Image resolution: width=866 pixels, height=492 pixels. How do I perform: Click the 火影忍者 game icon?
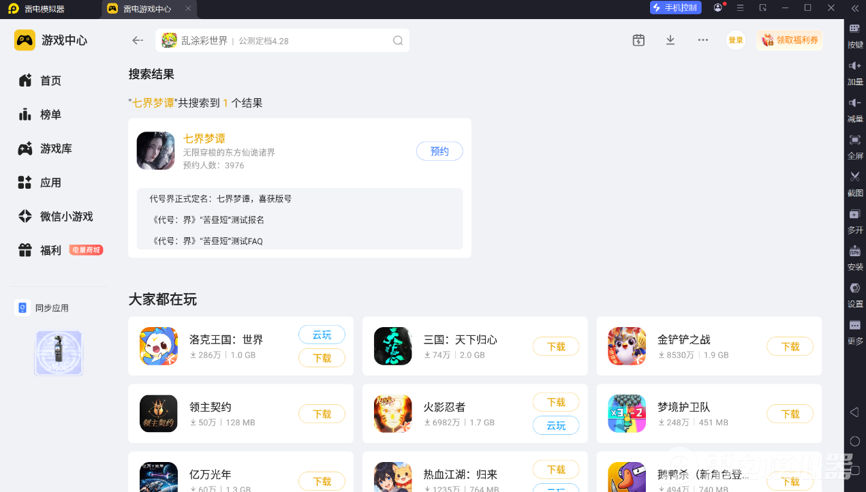tap(393, 414)
